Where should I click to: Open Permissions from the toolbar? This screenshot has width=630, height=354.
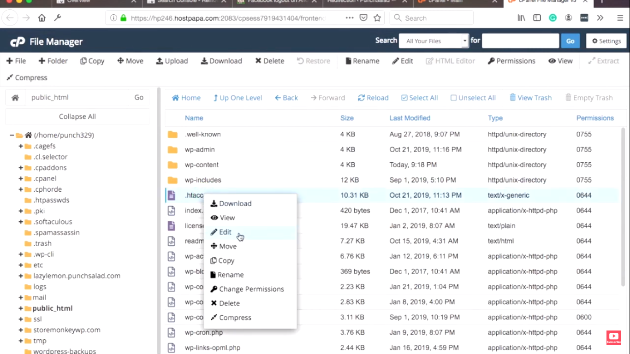(511, 61)
